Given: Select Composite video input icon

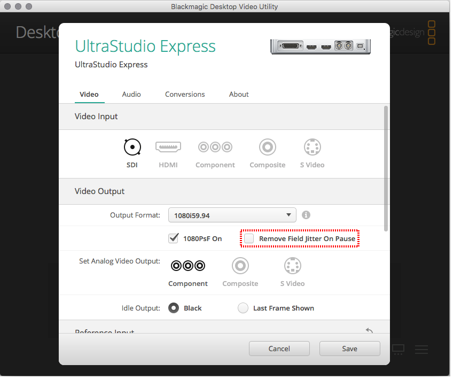Looking at the screenshot, I should [x=268, y=147].
